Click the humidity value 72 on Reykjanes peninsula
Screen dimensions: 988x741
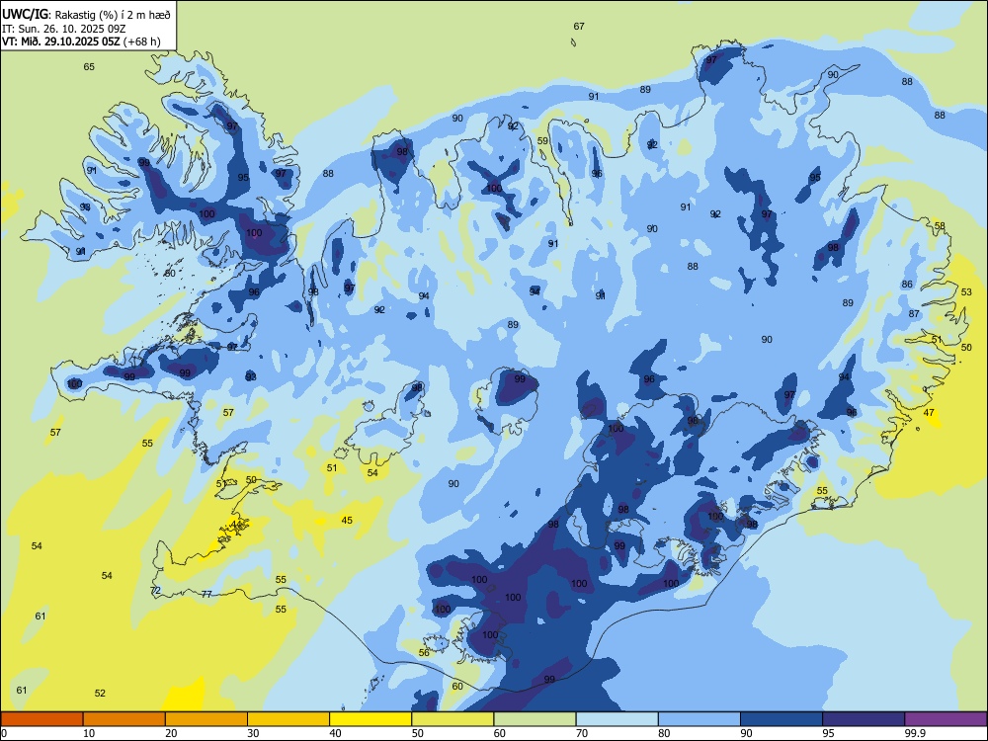(x=156, y=591)
